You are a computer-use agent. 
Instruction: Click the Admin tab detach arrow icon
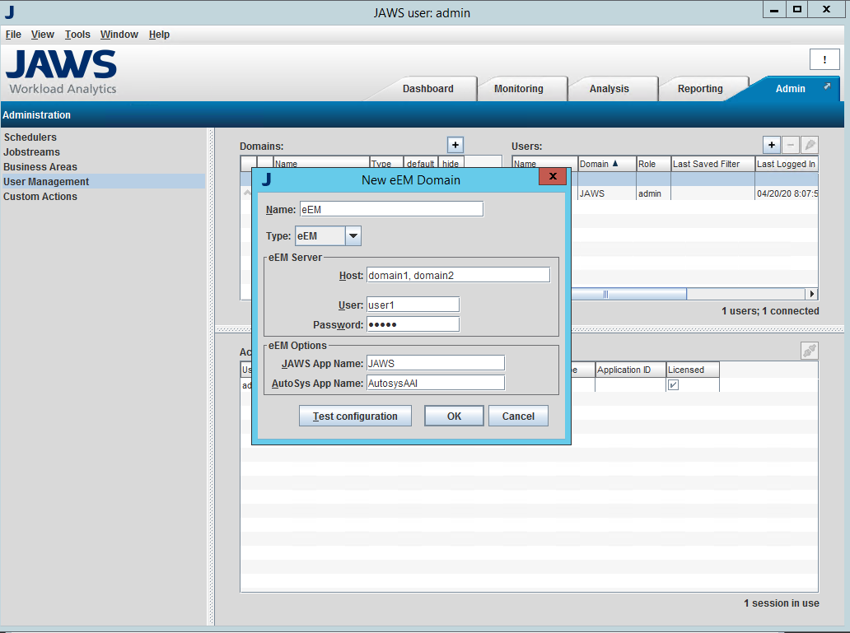coord(827,86)
